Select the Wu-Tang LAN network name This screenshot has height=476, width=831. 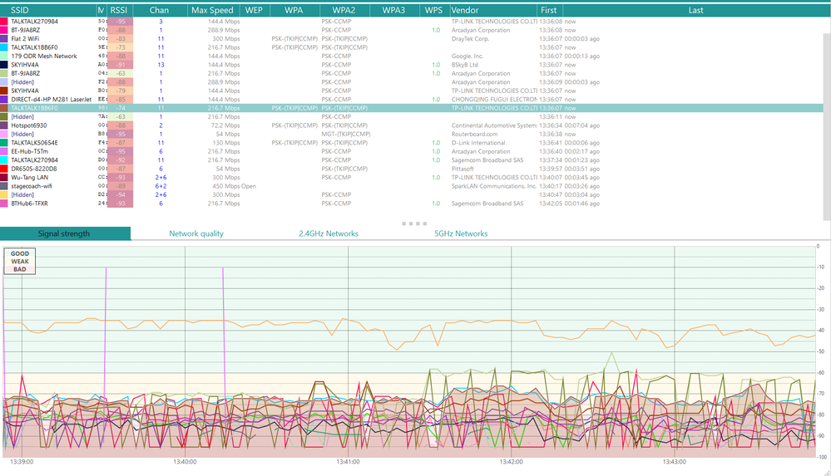pyautogui.click(x=29, y=178)
